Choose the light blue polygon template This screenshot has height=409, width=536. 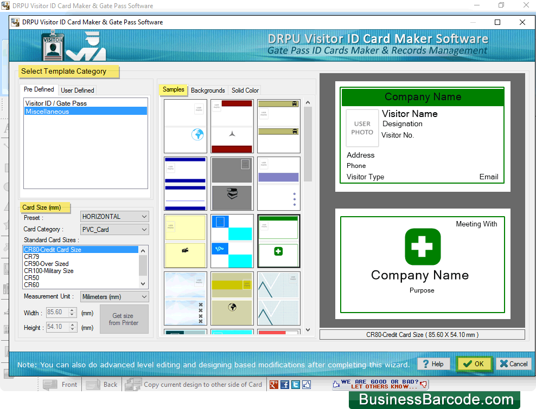(x=186, y=298)
